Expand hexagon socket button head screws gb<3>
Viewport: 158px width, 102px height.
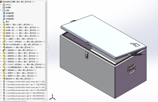tap(1, 87)
